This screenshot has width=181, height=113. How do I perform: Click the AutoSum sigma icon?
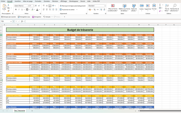point(160,5)
